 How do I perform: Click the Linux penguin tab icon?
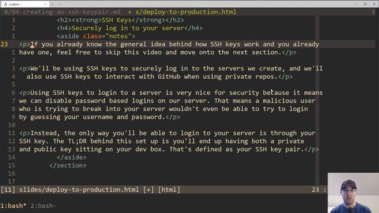5,4
